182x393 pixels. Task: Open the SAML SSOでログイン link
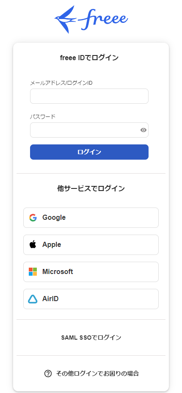pyautogui.click(x=91, y=338)
